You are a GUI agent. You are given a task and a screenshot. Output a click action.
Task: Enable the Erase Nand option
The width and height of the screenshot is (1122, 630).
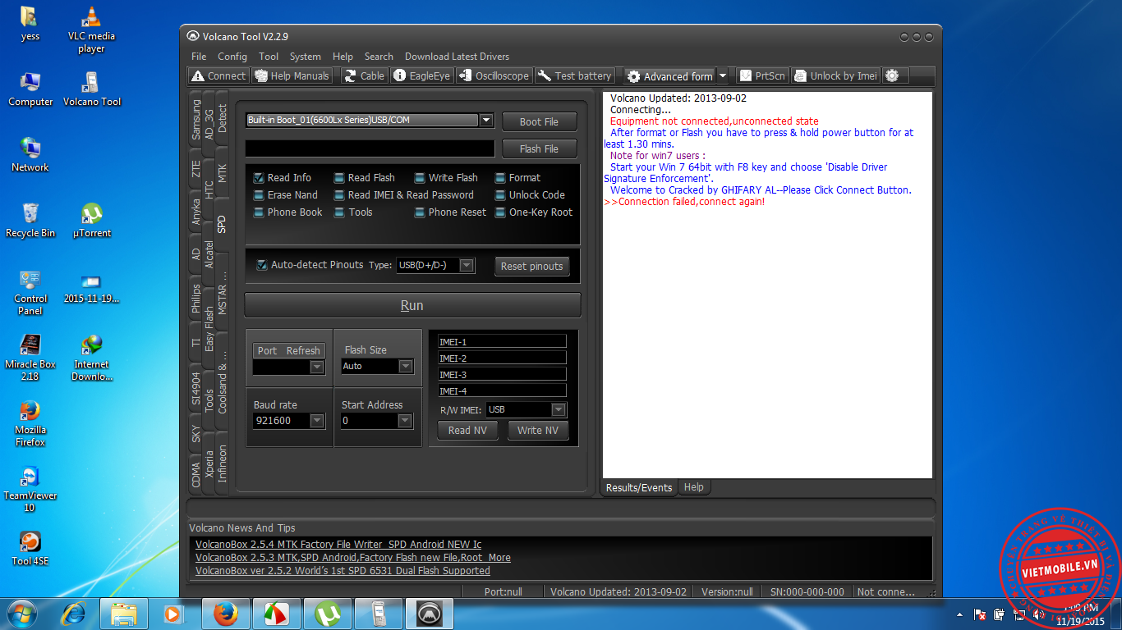259,194
